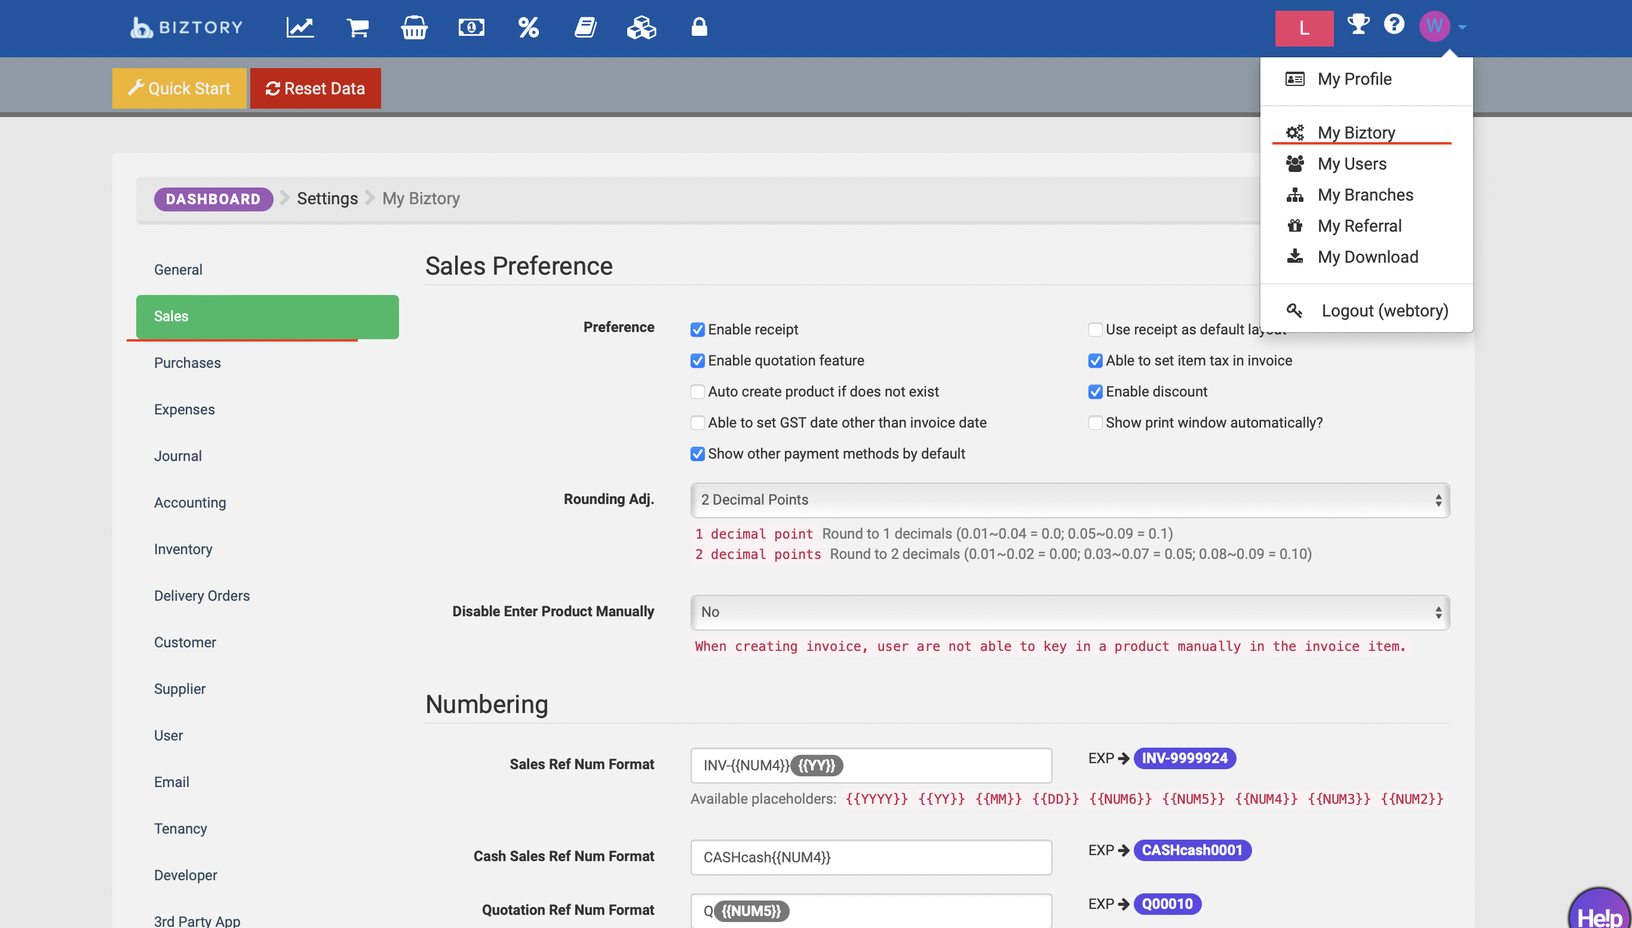This screenshot has width=1632, height=928.
Task: Click the book accounting icon
Action: point(585,27)
